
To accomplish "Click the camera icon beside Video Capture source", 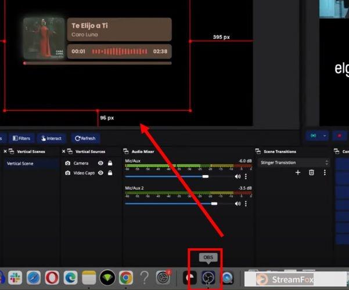I will pyautogui.click(x=68, y=173).
